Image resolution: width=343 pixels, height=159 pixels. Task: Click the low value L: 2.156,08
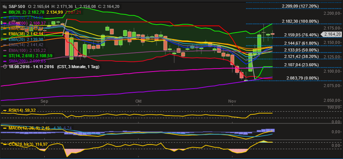pos(86,6)
